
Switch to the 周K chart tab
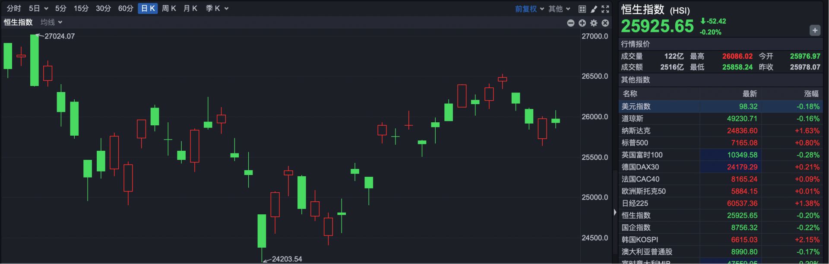(169, 8)
